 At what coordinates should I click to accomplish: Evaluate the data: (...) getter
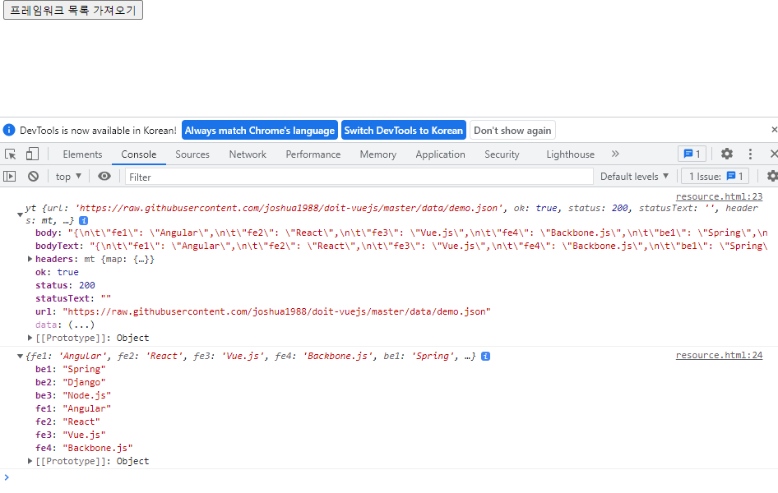pos(81,325)
